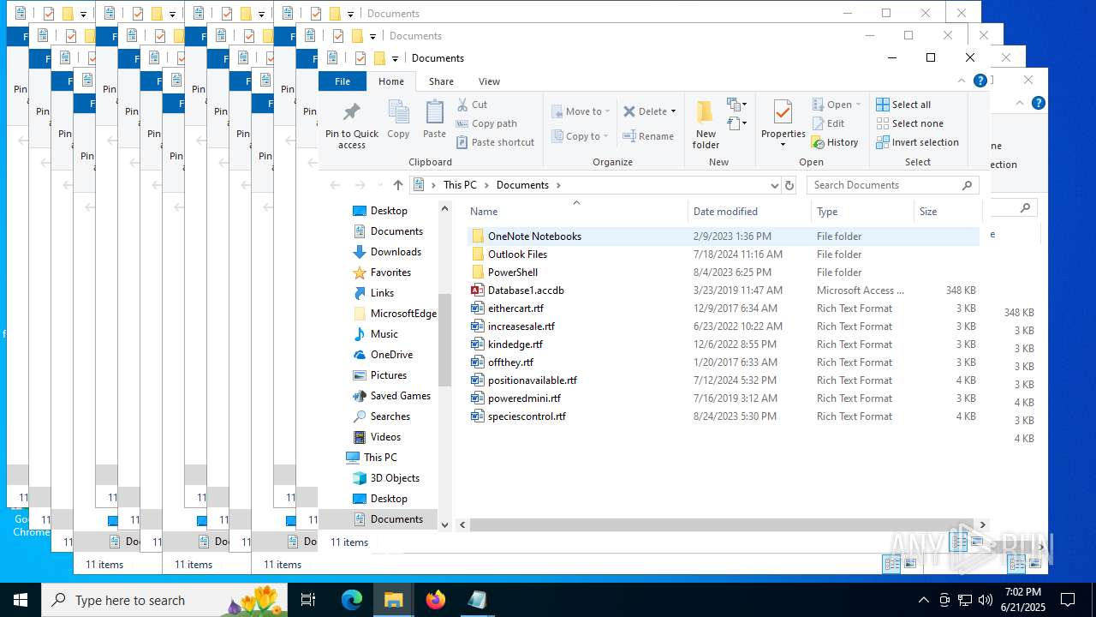Image resolution: width=1096 pixels, height=617 pixels.
Task: Open Task View on taskbar
Action: click(308, 600)
